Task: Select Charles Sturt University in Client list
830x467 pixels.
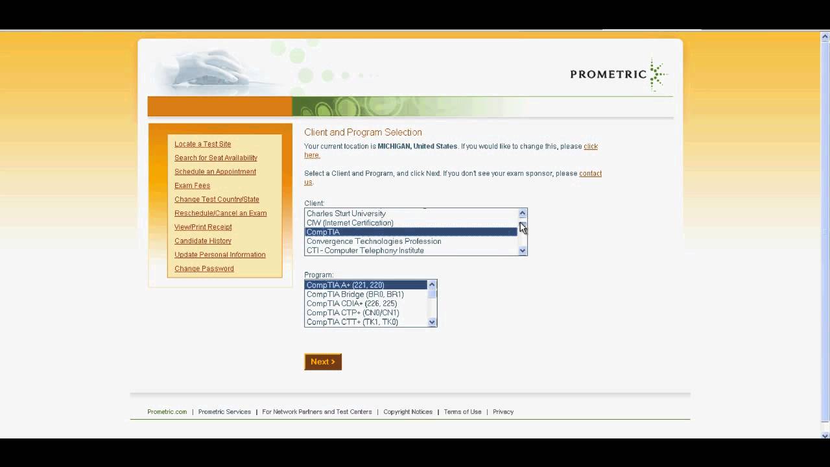Action: tap(411, 213)
